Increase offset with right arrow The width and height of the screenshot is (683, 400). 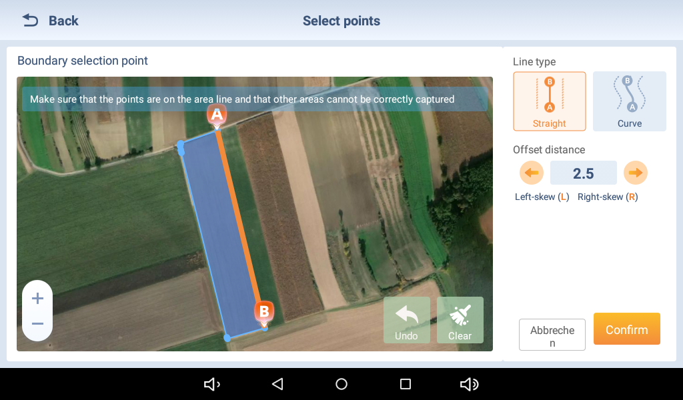point(636,173)
